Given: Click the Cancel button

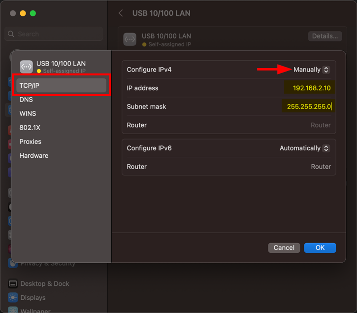Looking at the screenshot, I should pyautogui.click(x=284, y=248).
